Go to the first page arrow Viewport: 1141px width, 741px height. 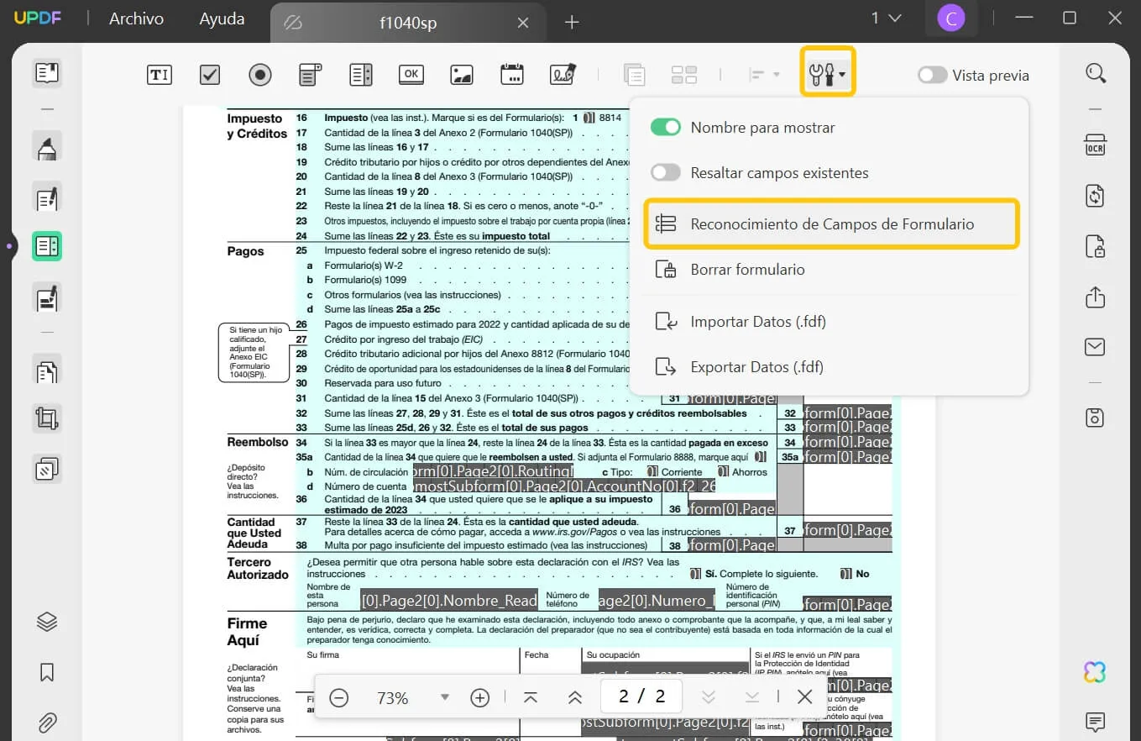(531, 697)
